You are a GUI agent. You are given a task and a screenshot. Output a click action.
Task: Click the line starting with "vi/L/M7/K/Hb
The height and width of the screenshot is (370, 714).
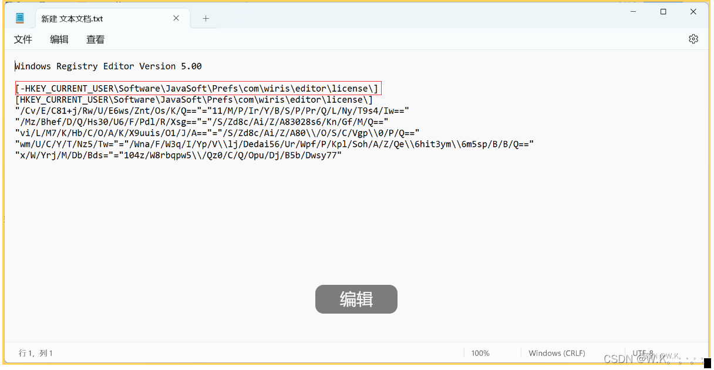pyautogui.click(x=217, y=133)
